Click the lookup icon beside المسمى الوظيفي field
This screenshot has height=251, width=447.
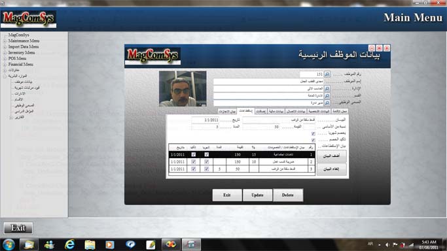(327, 103)
